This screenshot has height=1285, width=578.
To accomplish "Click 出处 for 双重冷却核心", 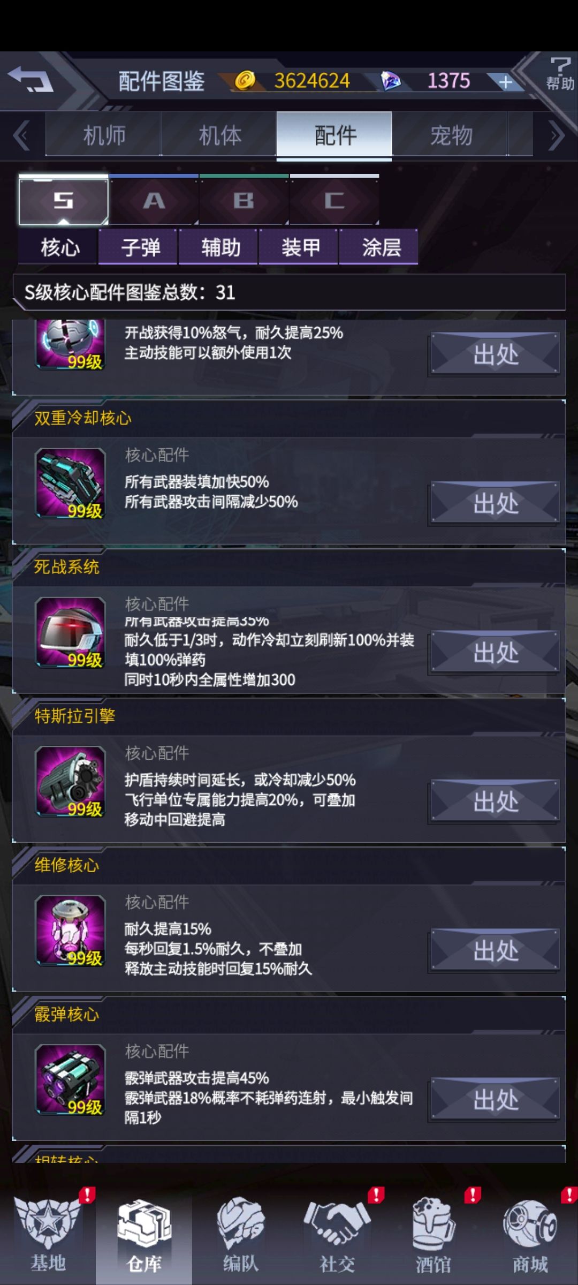I will pyautogui.click(x=496, y=503).
